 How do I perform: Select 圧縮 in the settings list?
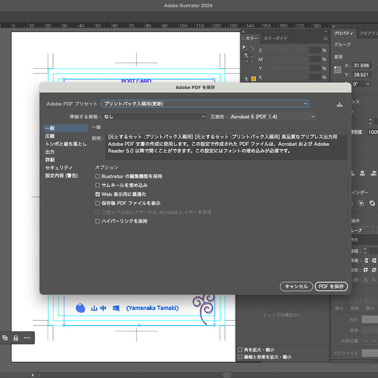pos(50,136)
